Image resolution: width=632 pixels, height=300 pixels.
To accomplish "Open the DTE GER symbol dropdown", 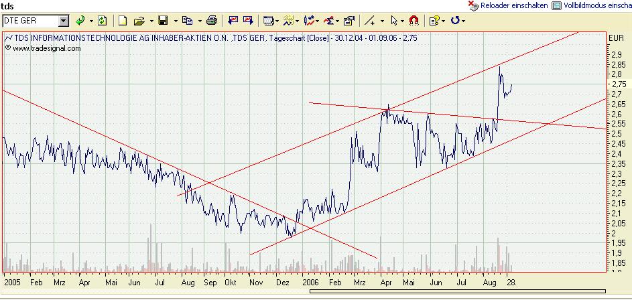I will 64,21.
